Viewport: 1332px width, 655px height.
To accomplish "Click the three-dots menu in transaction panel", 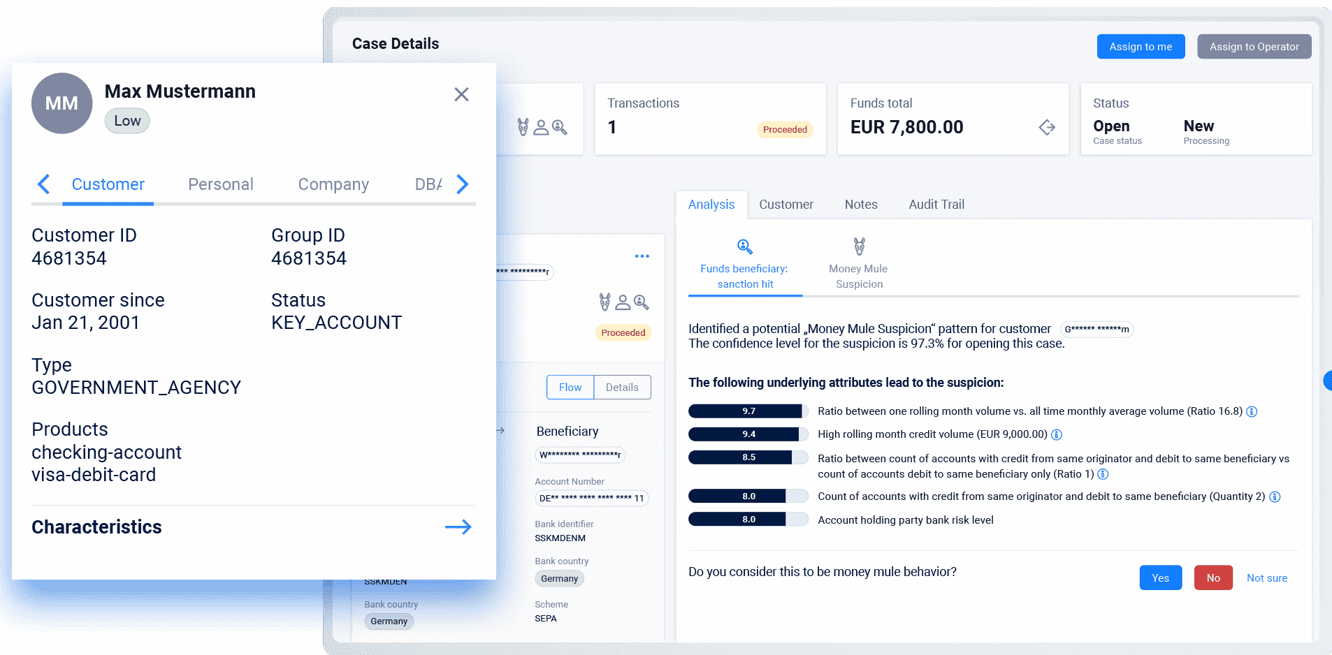I will pos(642,256).
